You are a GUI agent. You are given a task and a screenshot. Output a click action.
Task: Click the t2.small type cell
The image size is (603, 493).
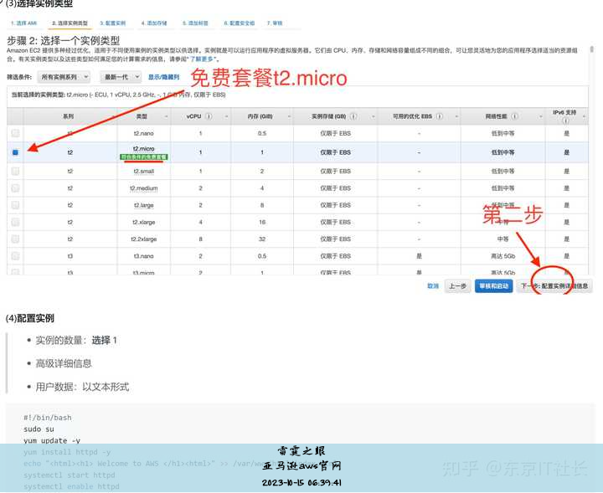[x=144, y=171]
